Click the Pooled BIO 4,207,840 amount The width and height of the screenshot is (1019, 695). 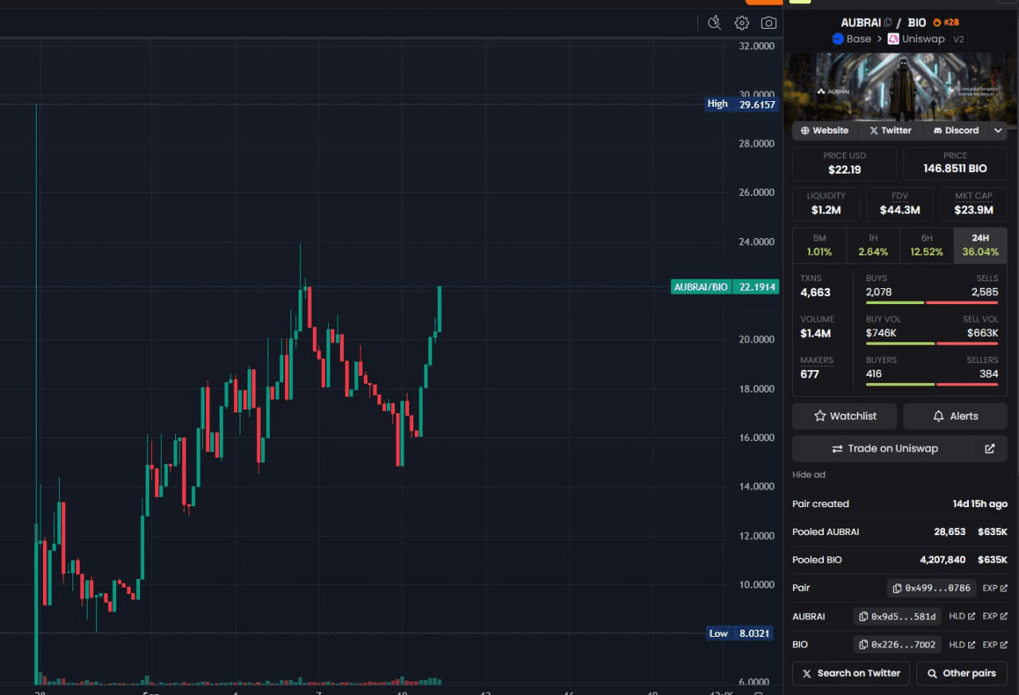pos(943,560)
